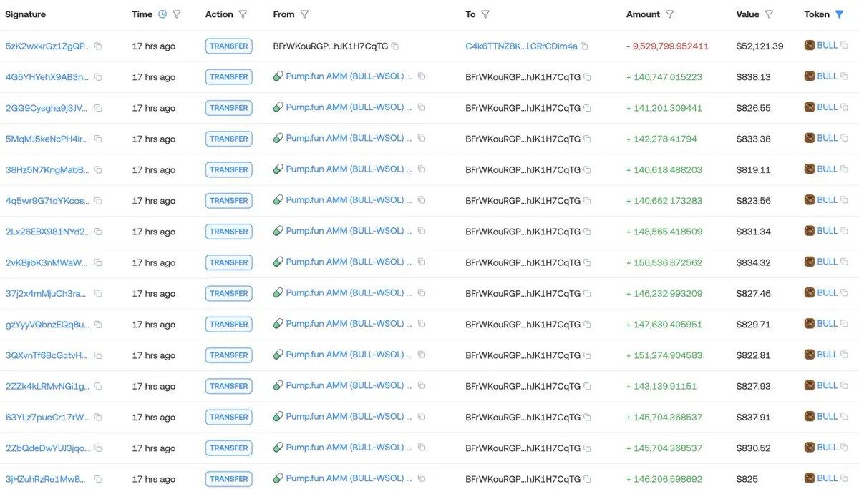Screen dimensions: 859x489
Task: Open C4k6TTNZ8K...LCRrCDim4a account link
Action: click(x=521, y=46)
